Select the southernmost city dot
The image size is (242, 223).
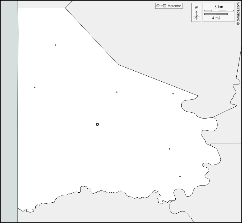(180, 176)
